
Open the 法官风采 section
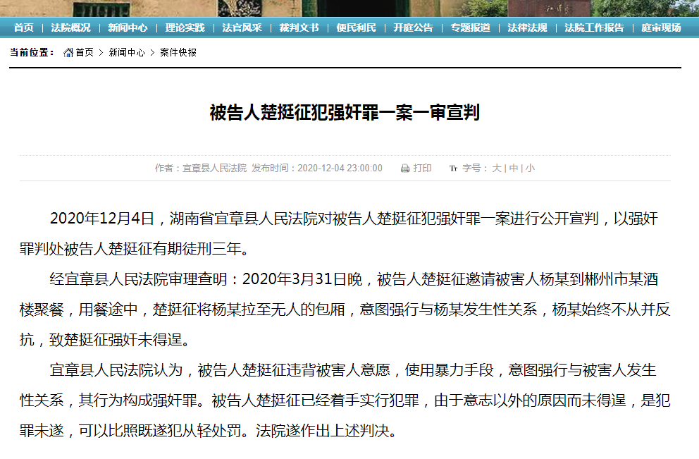coord(242,27)
